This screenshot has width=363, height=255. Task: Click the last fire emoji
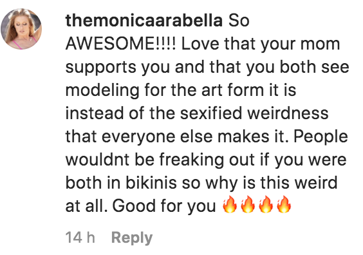284,204
